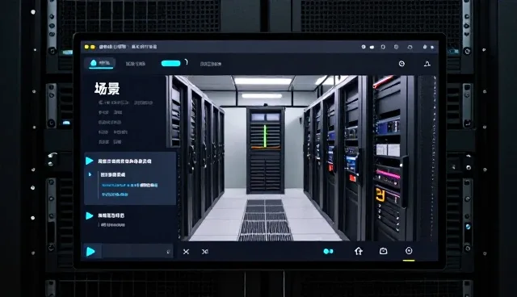
Task: Select the central server rack with the green light
Action: 266,150
